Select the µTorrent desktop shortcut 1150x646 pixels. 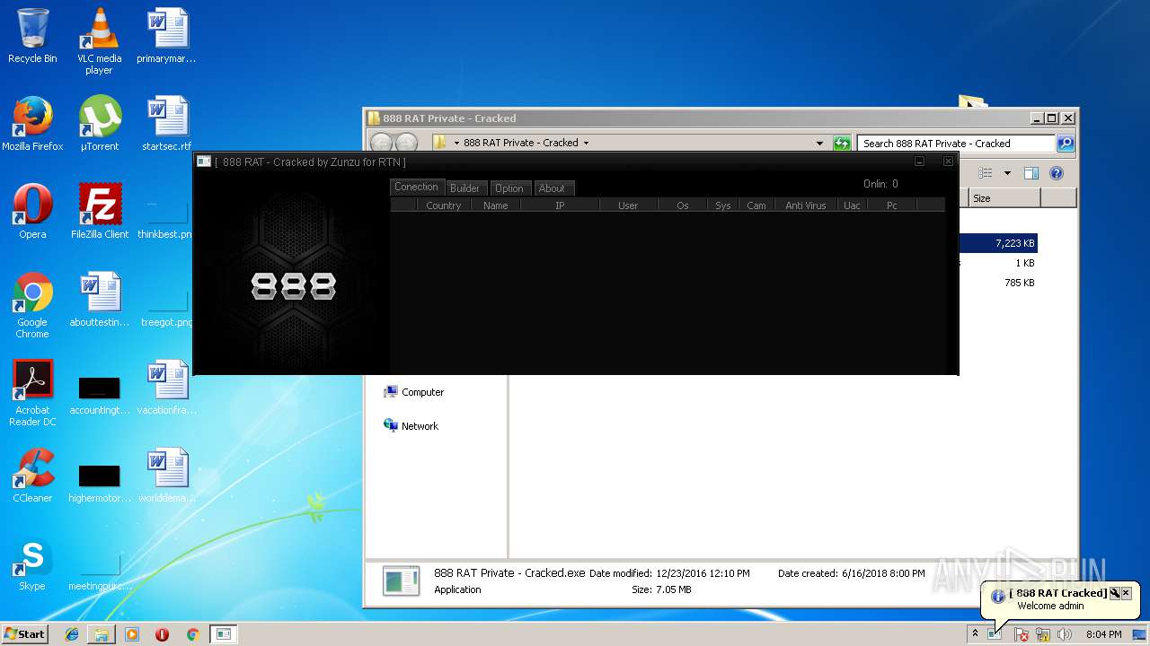click(99, 124)
